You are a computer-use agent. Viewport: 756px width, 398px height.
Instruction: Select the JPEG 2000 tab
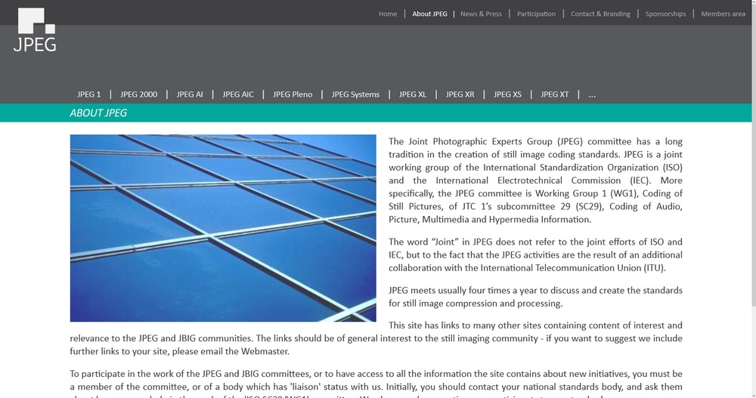pyautogui.click(x=139, y=94)
